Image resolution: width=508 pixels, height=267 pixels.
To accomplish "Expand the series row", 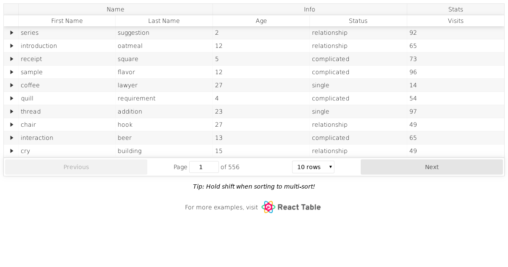I will tap(11, 33).
